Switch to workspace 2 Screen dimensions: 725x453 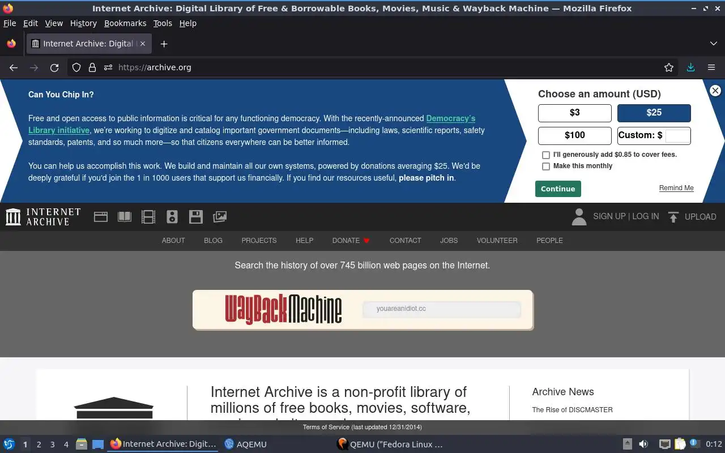point(39,445)
